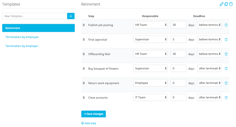Click reorder handle for Offboarding Mail
Screen dimensions: 236x127
click(84, 54)
